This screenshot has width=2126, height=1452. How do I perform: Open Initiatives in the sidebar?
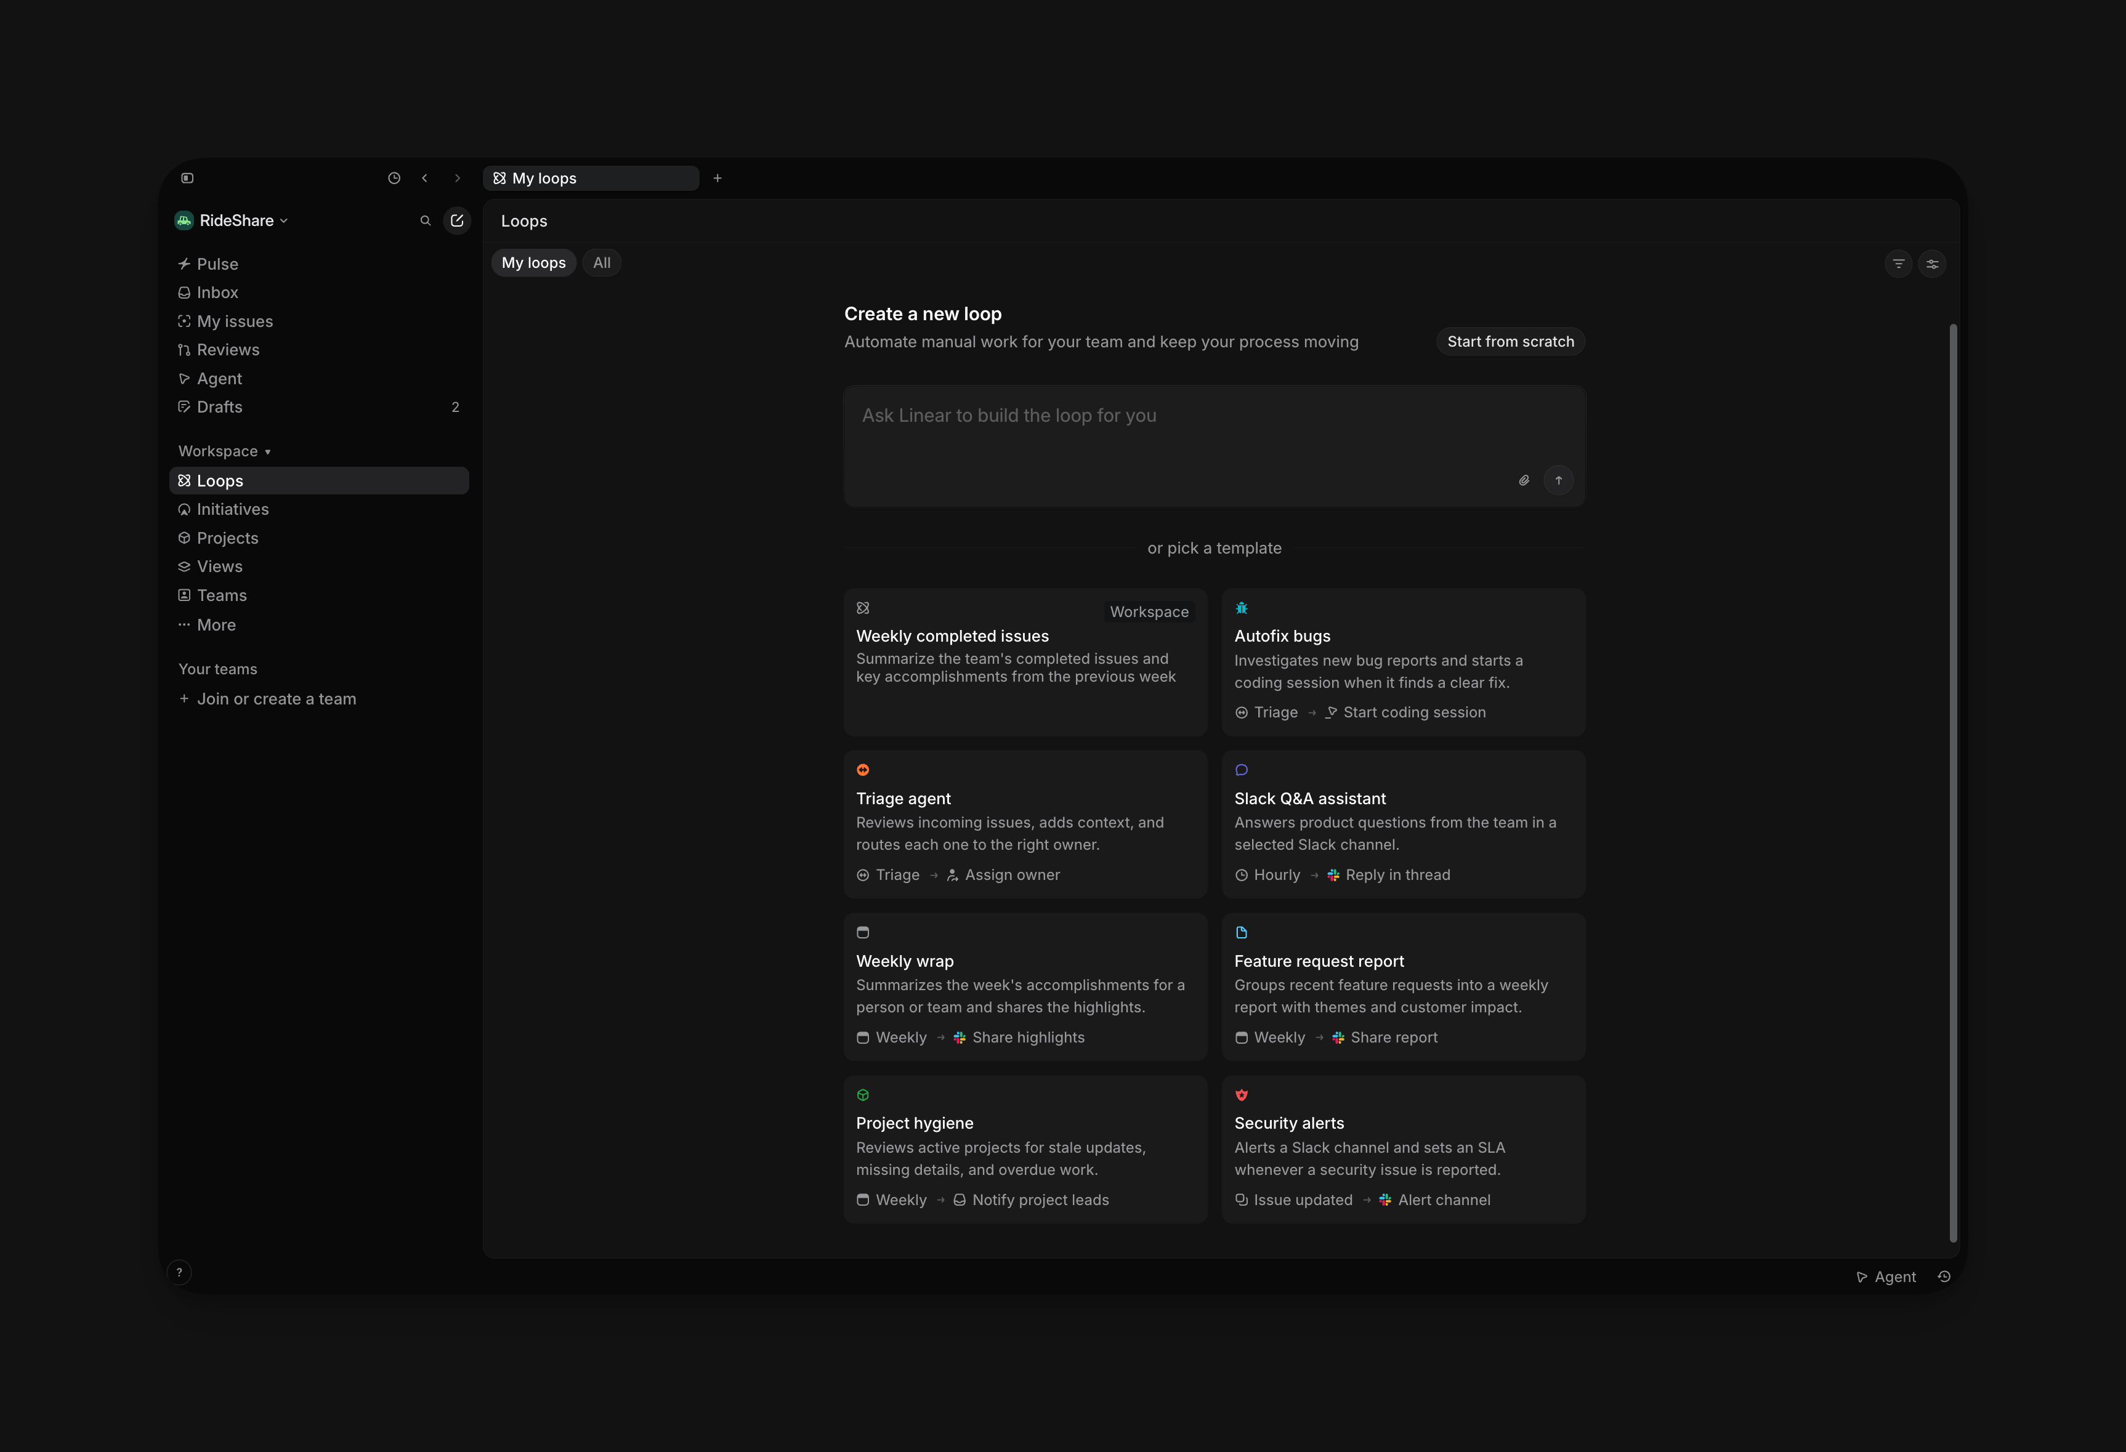319,510
